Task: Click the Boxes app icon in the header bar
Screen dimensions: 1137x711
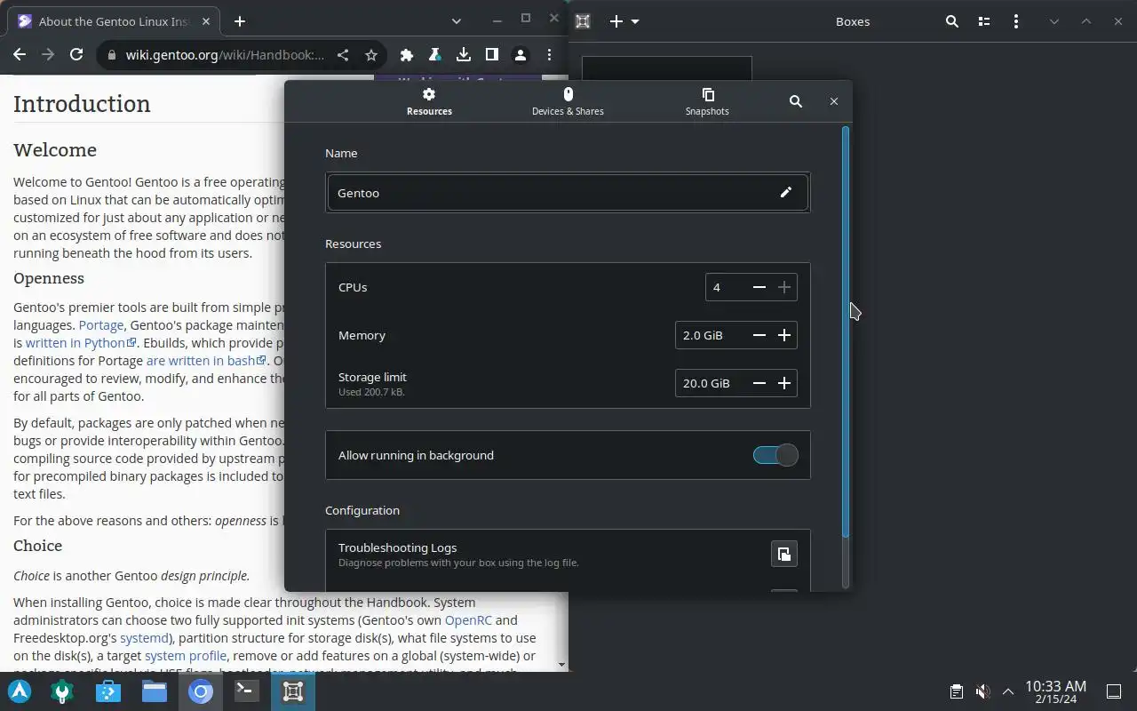Action: [583, 21]
